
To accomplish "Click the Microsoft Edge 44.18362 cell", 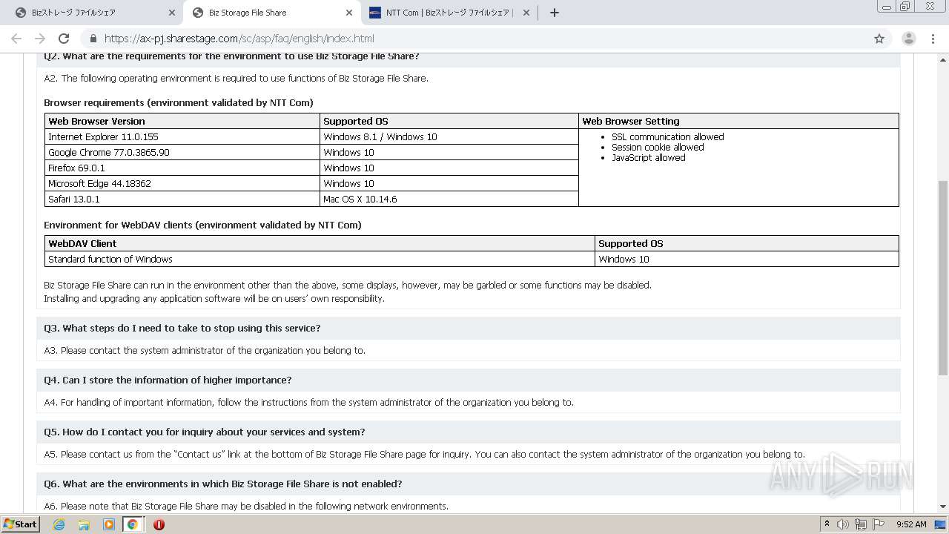I will click(x=182, y=183).
